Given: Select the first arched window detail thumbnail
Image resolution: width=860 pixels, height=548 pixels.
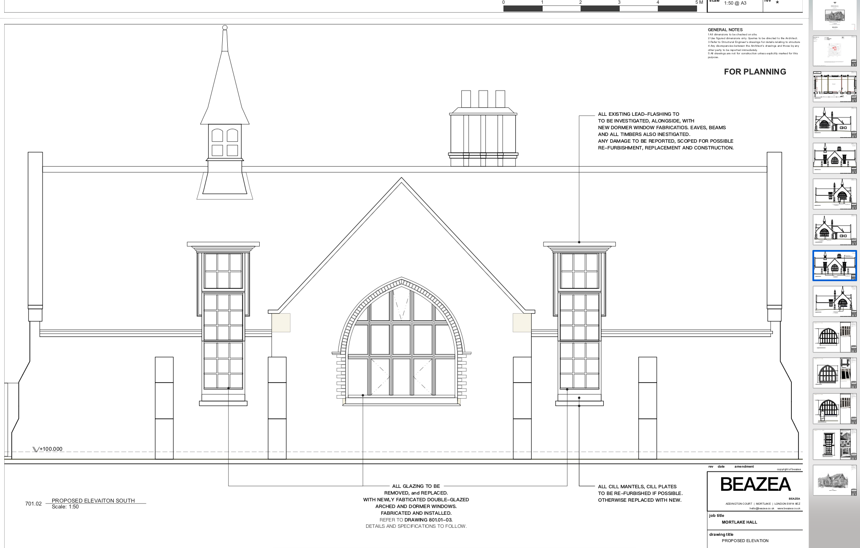Looking at the screenshot, I should tap(834, 337).
